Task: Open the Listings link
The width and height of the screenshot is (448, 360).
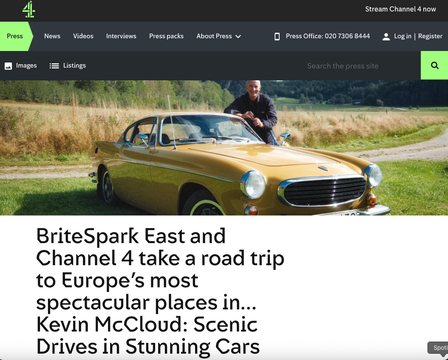Action: [74, 66]
